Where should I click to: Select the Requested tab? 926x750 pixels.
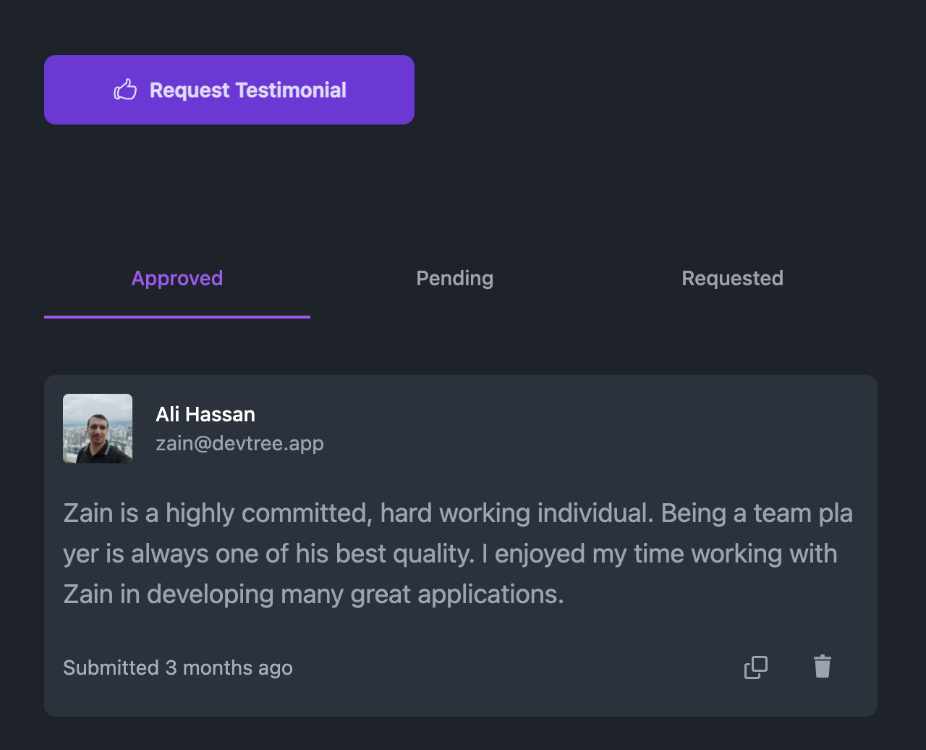tap(733, 279)
